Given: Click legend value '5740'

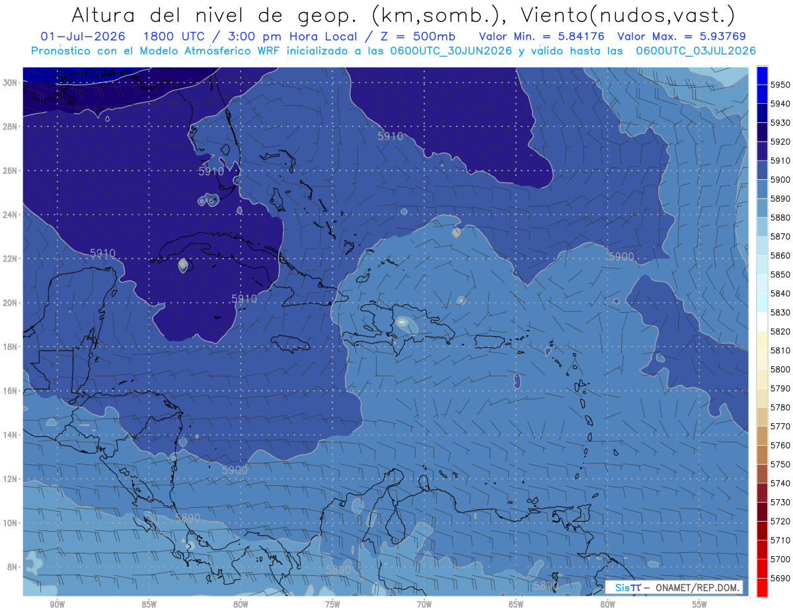Looking at the screenshot, I should tap(780, 483).
